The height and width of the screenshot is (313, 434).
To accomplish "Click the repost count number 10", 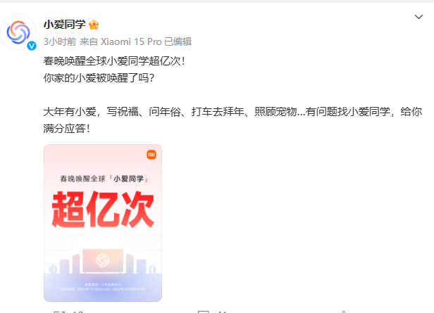I will 77,312.
